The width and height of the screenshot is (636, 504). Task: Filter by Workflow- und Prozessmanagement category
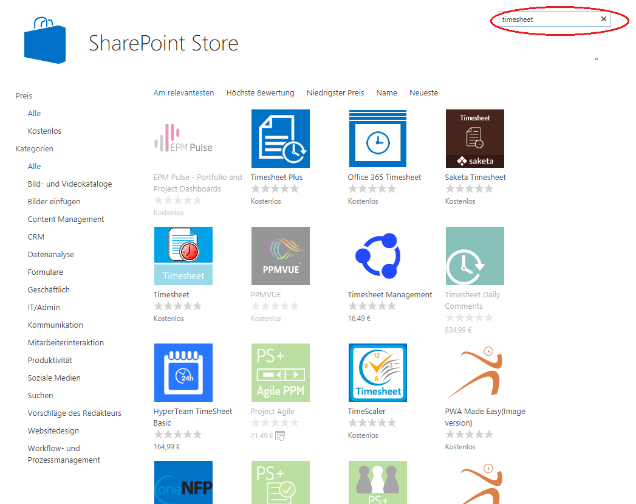64,454
